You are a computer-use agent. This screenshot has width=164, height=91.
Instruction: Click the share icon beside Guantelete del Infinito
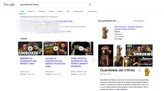pos(139,70)
